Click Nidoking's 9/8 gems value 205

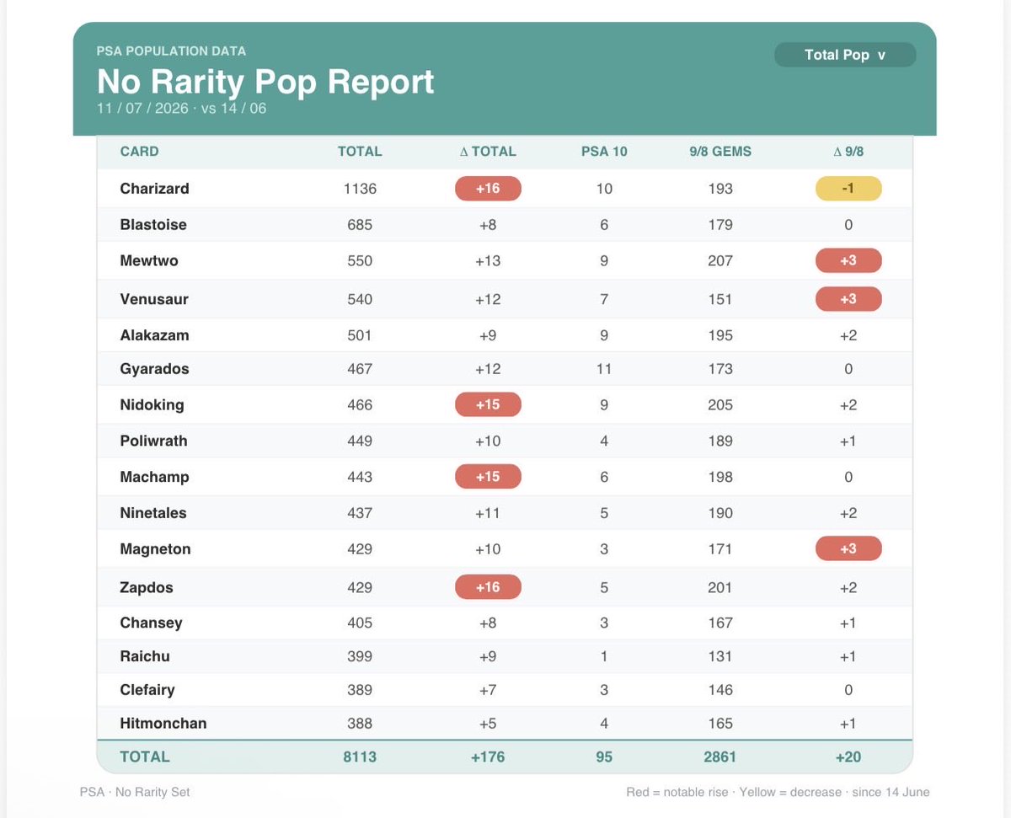click(x=719, y=405)
